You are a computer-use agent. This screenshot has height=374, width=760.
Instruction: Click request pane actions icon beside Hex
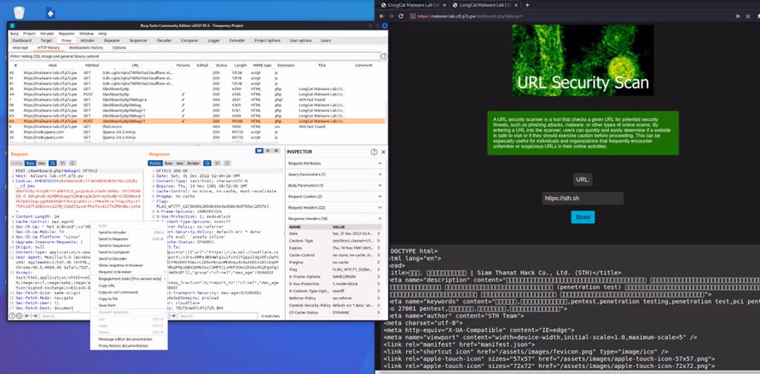click(x=52, y=163)
